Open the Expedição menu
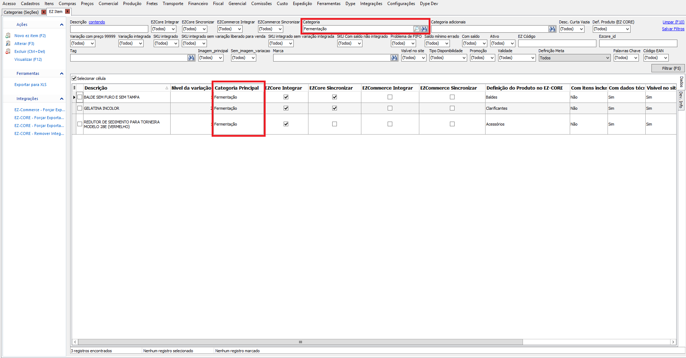686x358 pixels. click(x=302, y=4)
